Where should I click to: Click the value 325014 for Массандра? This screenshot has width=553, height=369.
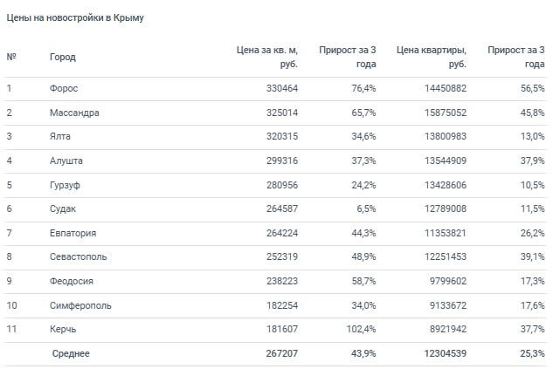pyautogui.click(x=282, y=113)
